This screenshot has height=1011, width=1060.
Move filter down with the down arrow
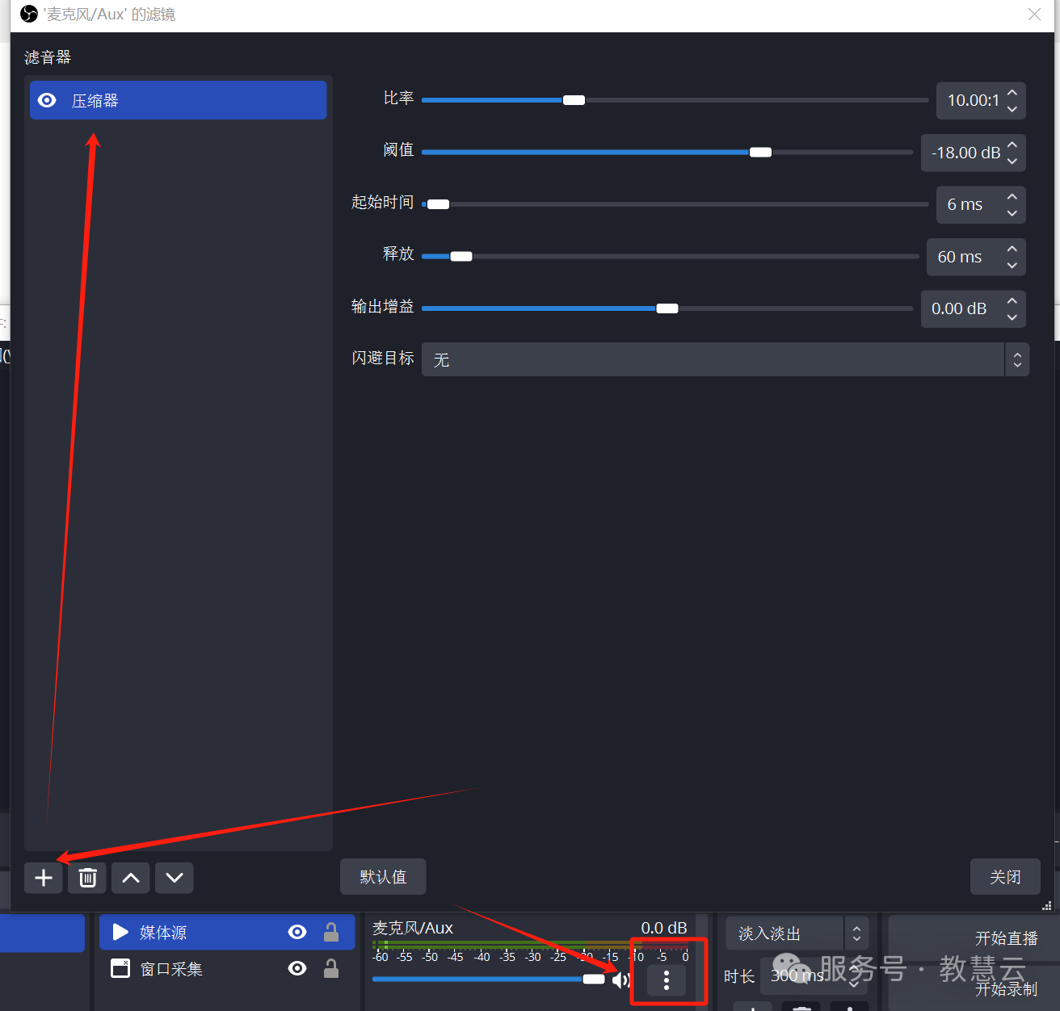coord(175,878)
